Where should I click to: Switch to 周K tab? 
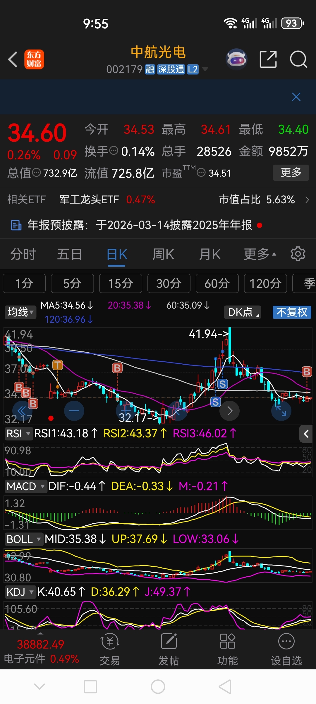tap(163, 254)
